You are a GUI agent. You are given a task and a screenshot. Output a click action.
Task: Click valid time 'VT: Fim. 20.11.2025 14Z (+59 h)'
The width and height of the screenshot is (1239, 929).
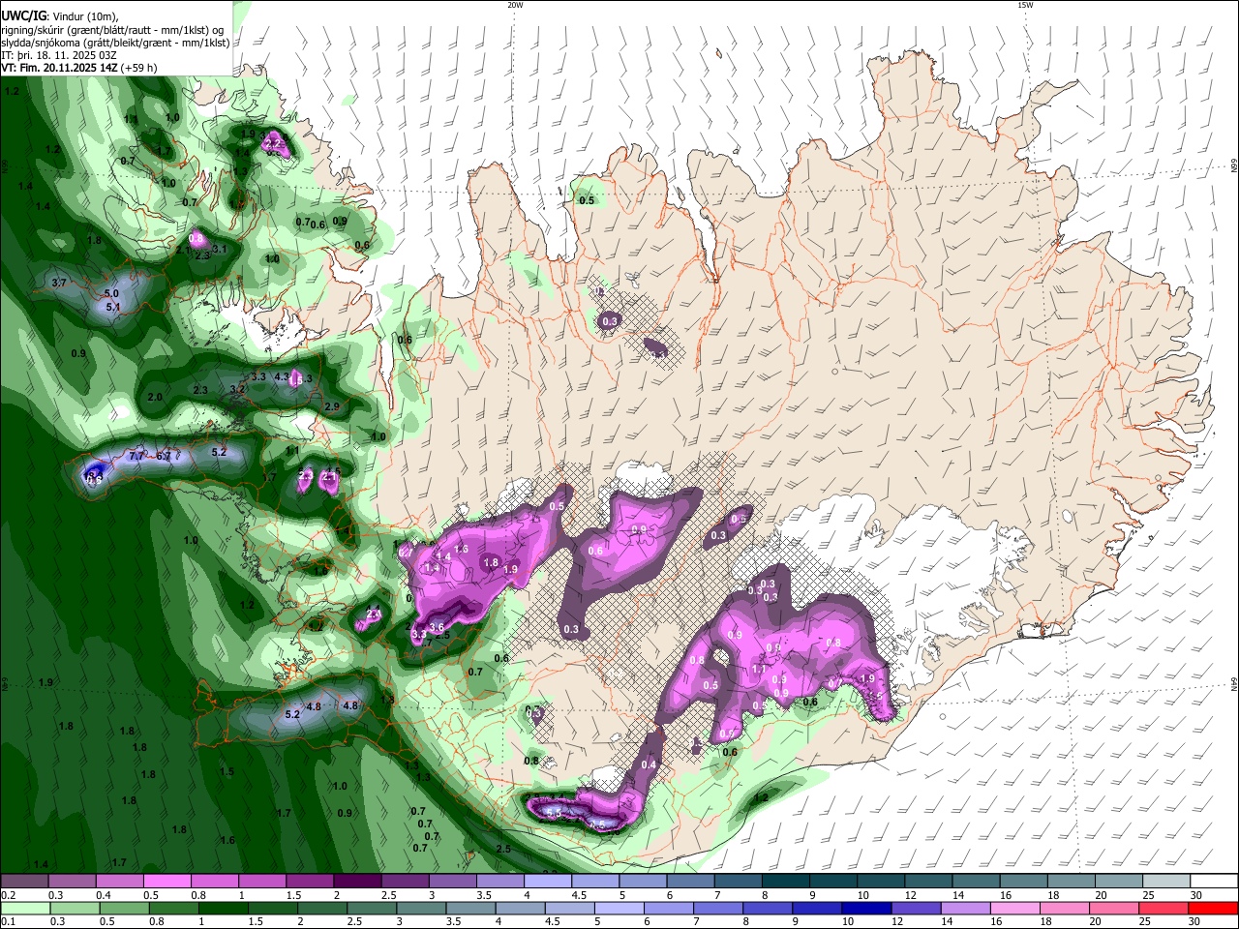pos(78,68)
